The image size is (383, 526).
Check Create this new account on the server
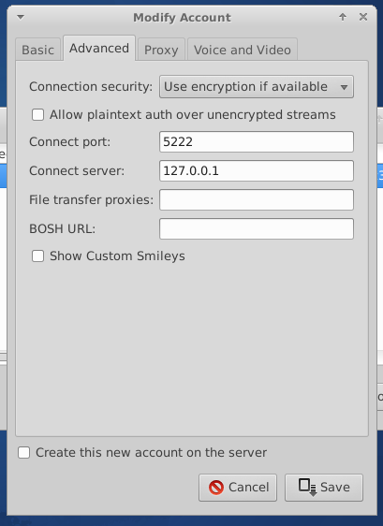[x=23, y=453]
